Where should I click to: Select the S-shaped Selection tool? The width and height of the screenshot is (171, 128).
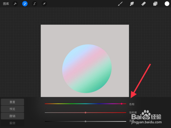point(34,4)
